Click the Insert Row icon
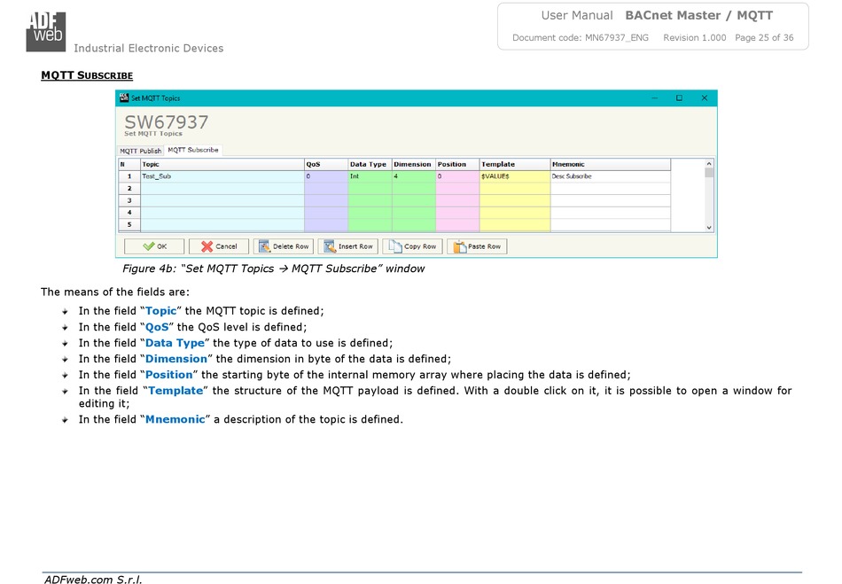Viewport: 842px width, 584px height. click(329, 246)
